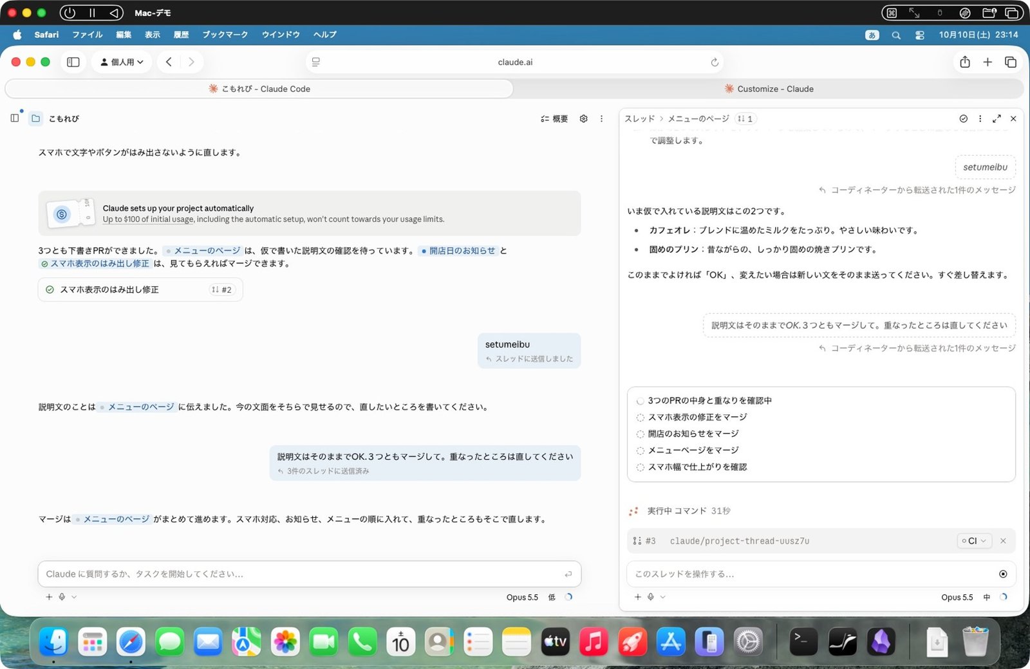1030x669 pixels.
Task: Add attachment in the main chat input
Action: [x=49, y=597]
